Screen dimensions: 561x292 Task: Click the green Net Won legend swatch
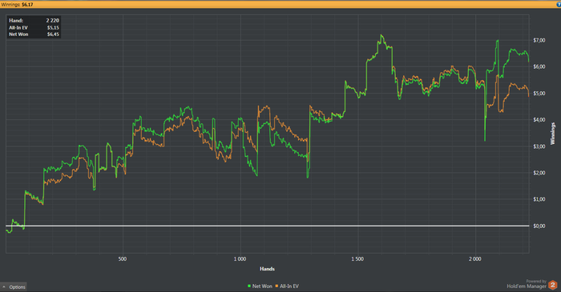(249, 286)
